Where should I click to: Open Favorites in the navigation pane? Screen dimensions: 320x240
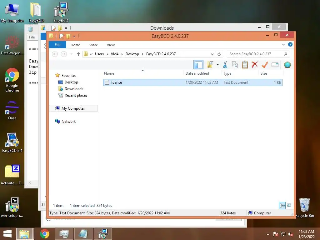point(69,76)
